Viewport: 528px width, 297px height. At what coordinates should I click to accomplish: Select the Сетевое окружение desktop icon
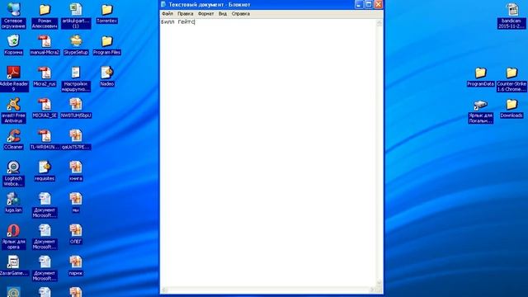tap(13, 15)
